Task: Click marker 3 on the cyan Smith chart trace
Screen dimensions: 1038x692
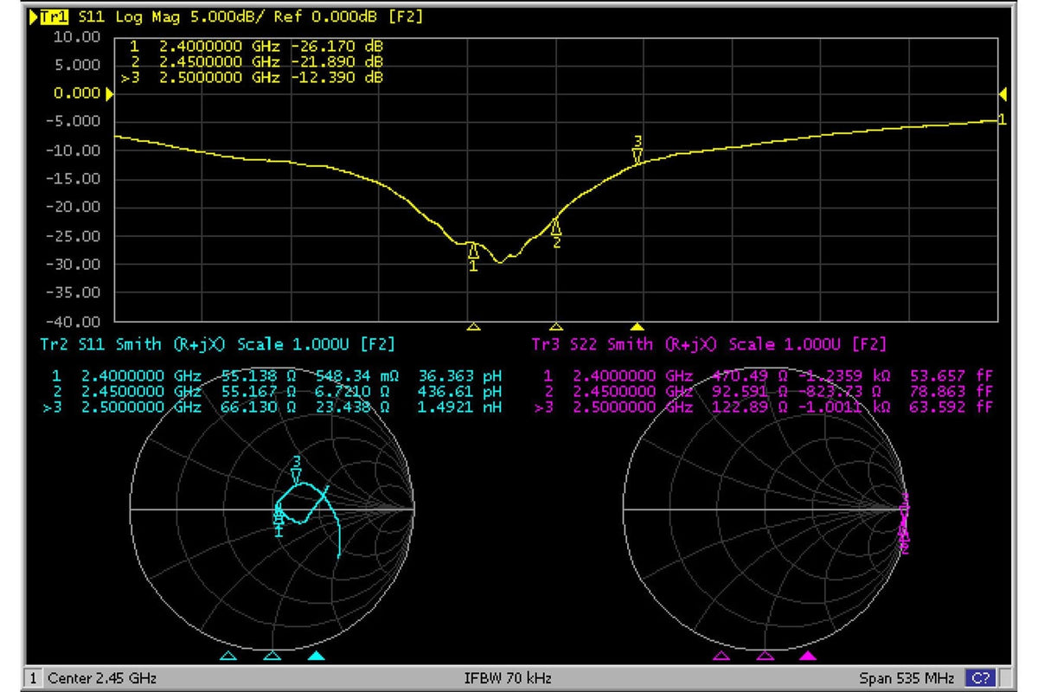Action: point(297,469)
